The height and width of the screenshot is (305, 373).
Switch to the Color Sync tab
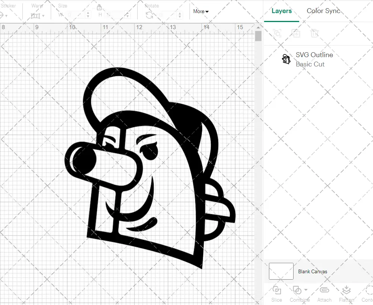pos(323,11)
